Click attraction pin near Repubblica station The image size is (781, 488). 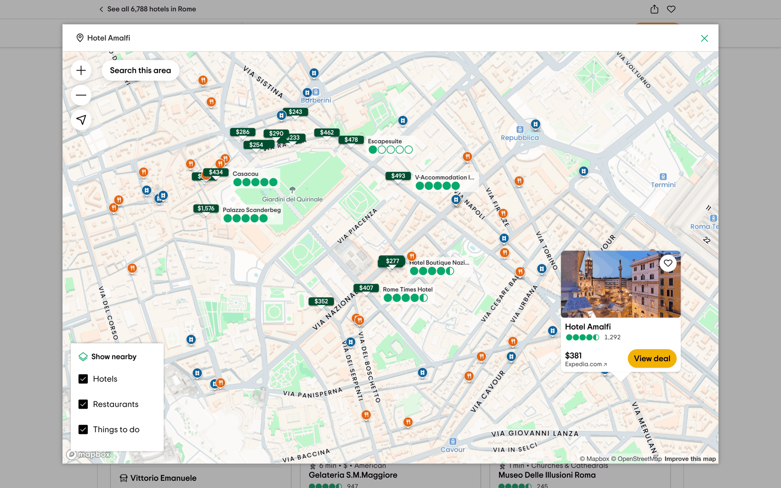click(536, 124)
